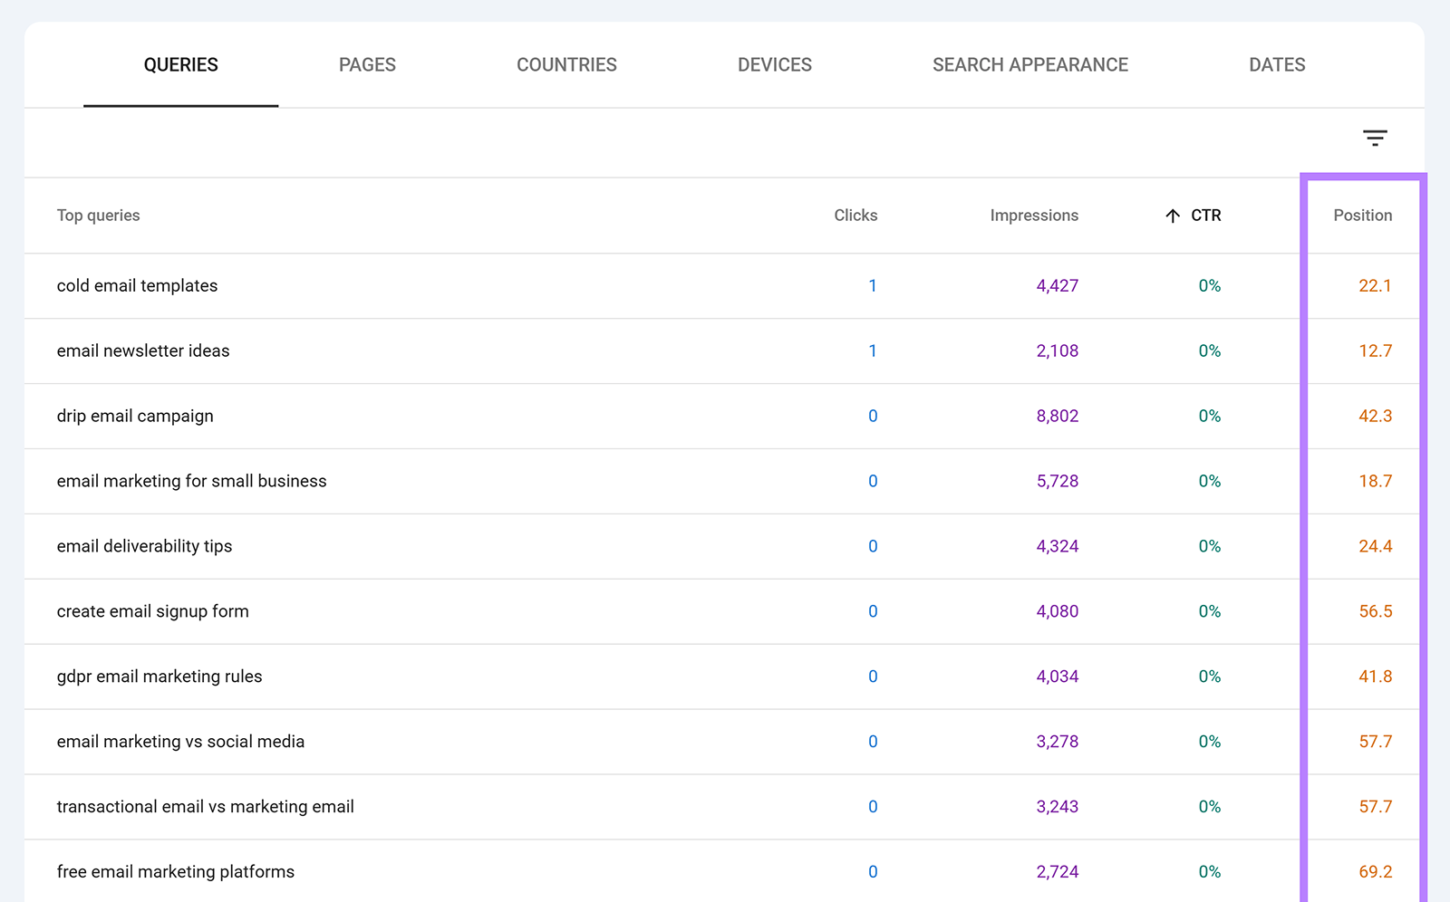The width and height of the screenshot is (1450, 902).
Task: Click impressions value 8,802 for drip email campaign
Action: pyautogui.click(x=1057, y=416)
